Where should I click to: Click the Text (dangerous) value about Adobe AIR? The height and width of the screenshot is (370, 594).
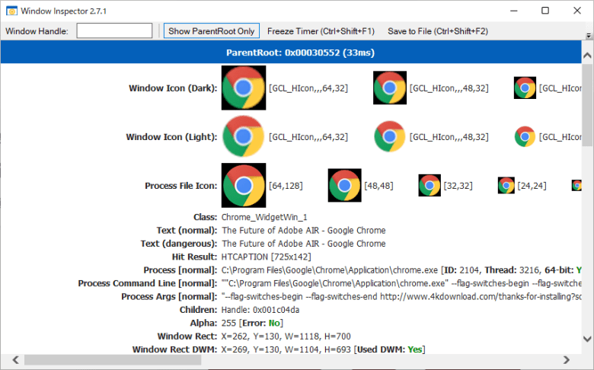click(303, 244)
